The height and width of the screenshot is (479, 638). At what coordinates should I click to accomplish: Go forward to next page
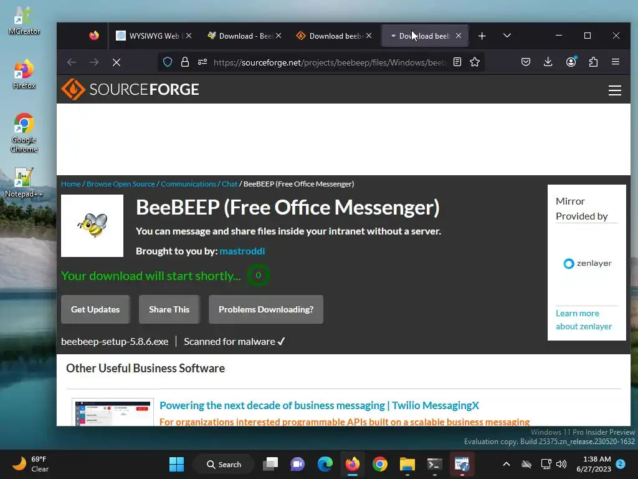[x=94, y=62]
